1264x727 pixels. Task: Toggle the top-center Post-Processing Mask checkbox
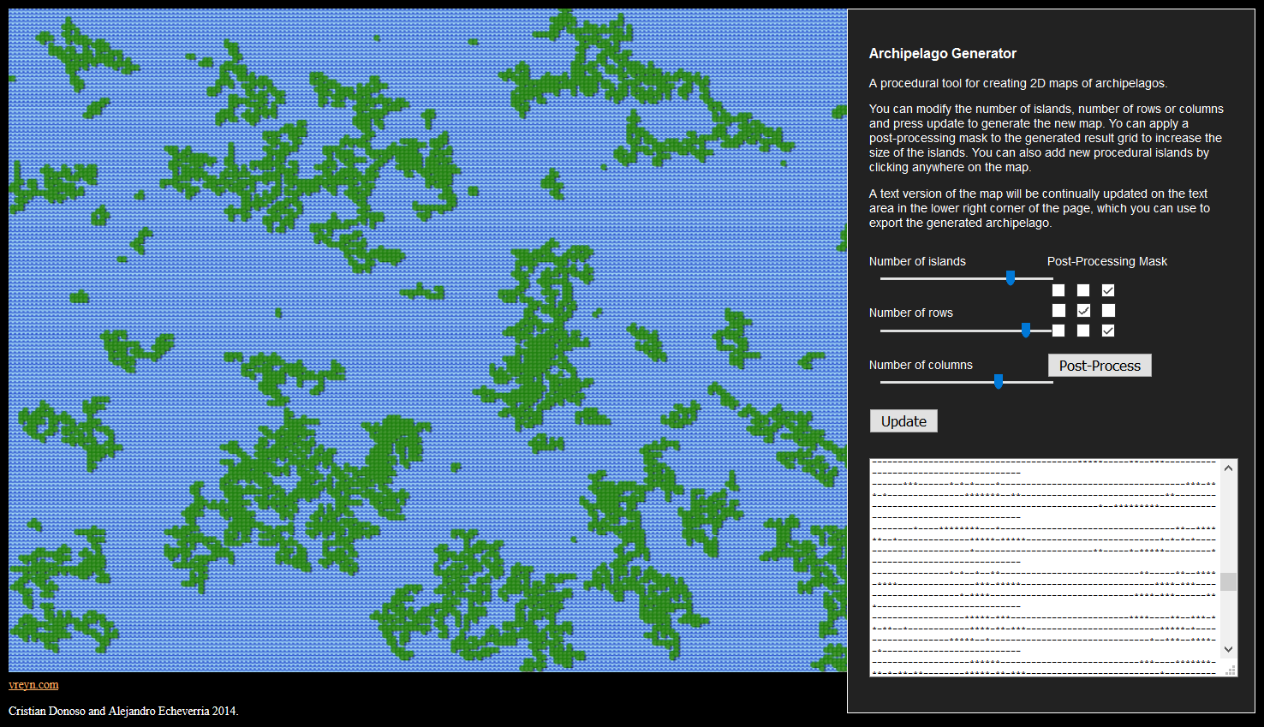(x=1083, y=290)
